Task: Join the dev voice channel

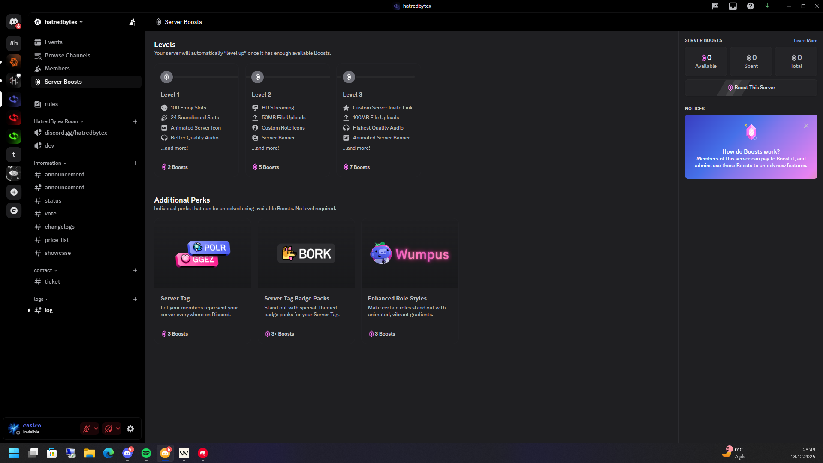Action: click(86, 146)
